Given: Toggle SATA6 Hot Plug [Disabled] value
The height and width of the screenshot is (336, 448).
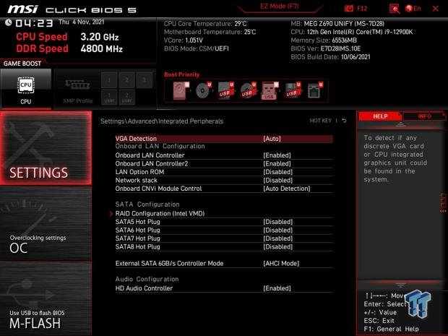Looking at the screenshot, I should [x=277, y=230].
